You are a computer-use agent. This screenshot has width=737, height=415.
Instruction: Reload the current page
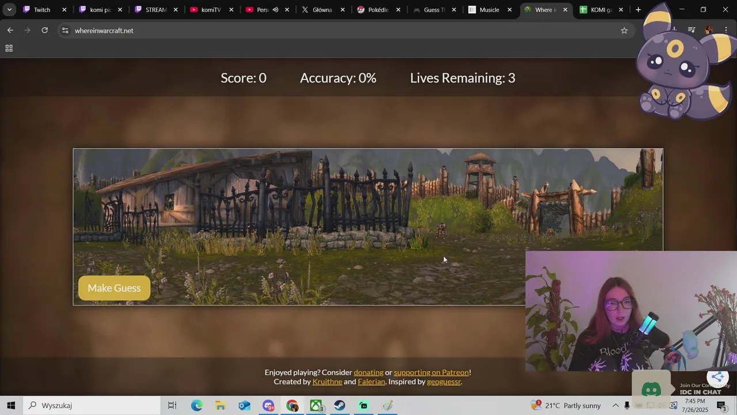[44, 31]
